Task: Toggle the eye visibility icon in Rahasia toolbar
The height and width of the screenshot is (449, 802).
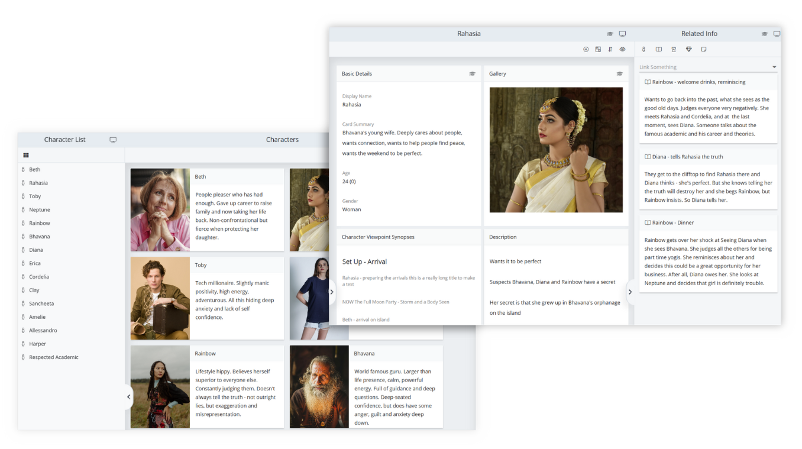Action: (x=622, y=49)
